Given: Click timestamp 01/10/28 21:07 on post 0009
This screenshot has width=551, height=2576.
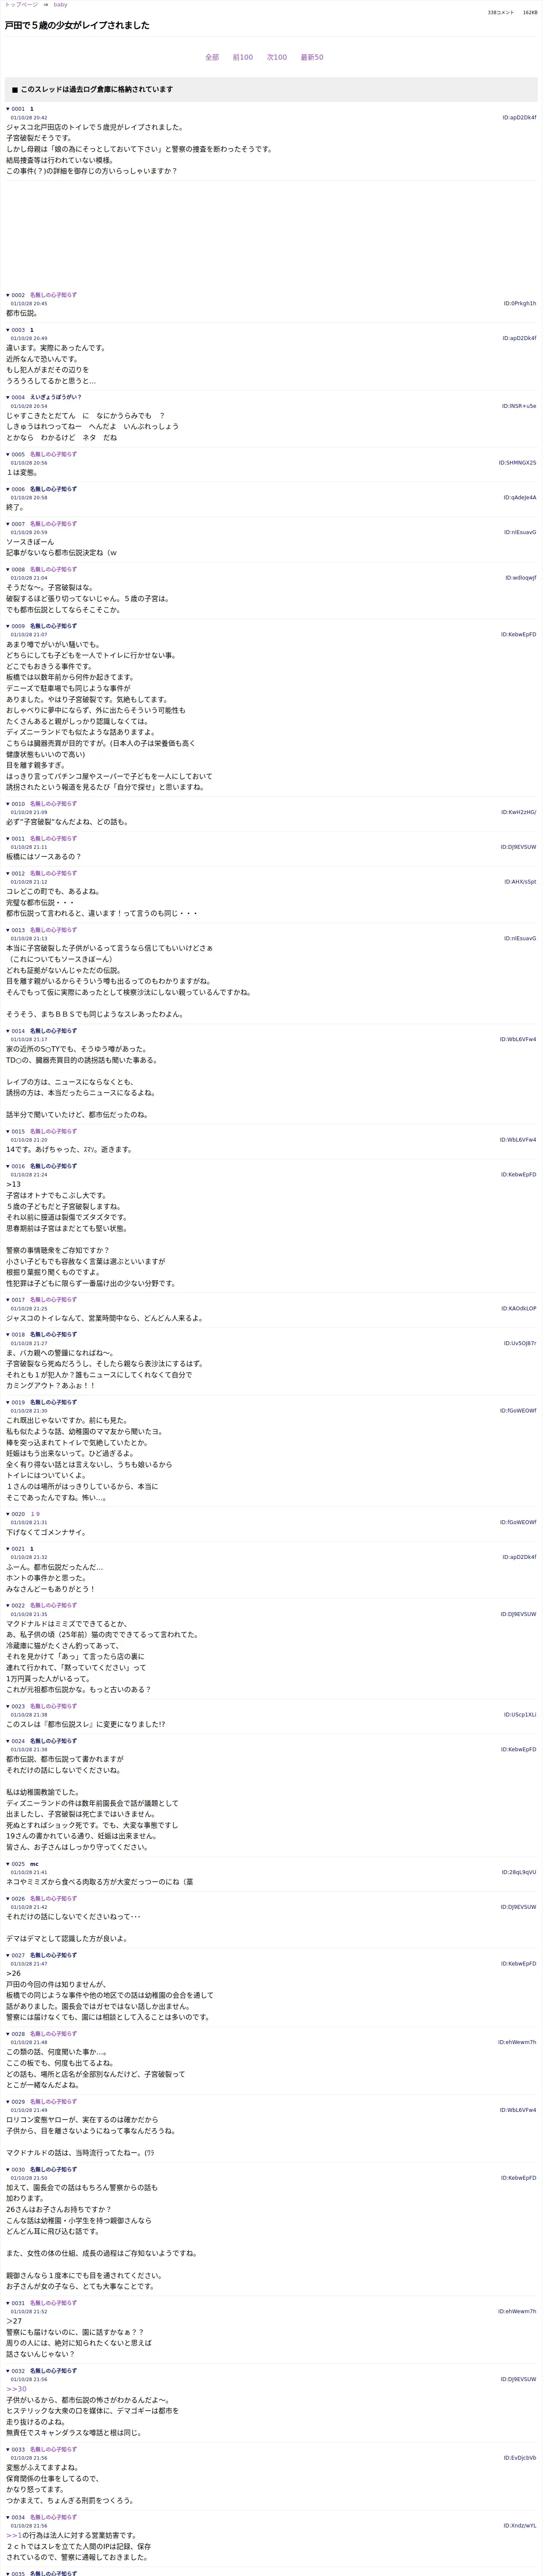Looking at the screenshot, I should pos(29,635).
